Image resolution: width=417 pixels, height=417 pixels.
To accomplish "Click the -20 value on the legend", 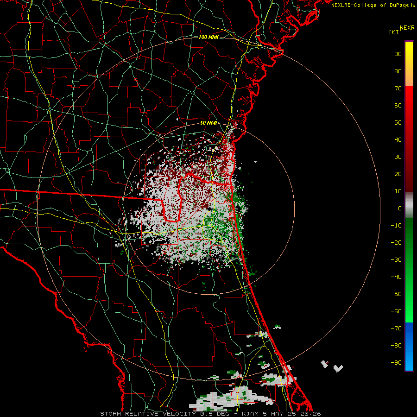I will pos(396,242).
